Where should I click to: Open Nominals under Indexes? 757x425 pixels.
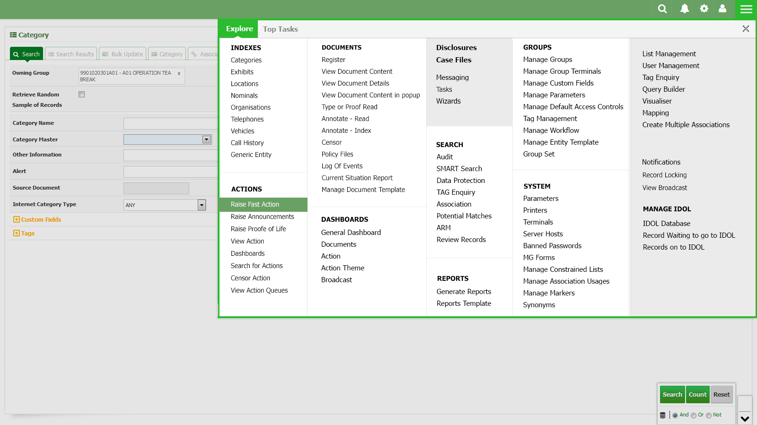pos(244,95)
